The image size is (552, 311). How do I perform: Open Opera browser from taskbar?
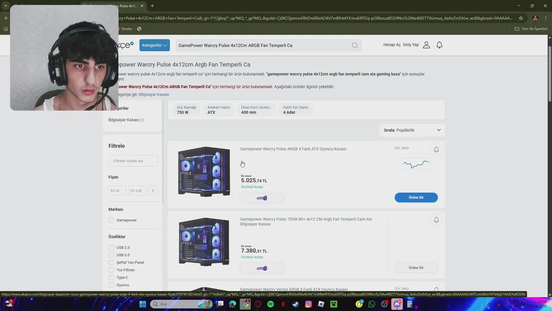click(258, 304)
